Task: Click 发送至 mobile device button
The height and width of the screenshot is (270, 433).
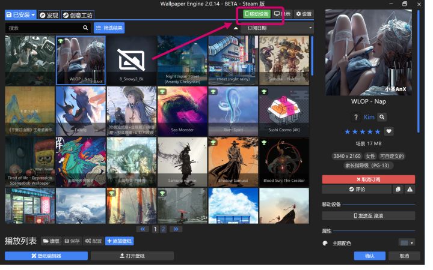Action: 369,216
